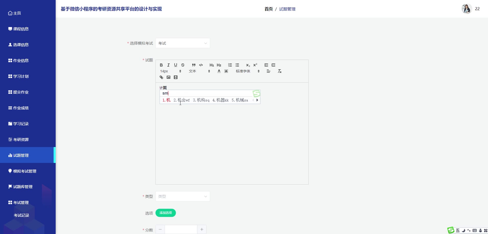Insert a video in the editor
Screen dimensions: 488x234
(x=176, y=77)
